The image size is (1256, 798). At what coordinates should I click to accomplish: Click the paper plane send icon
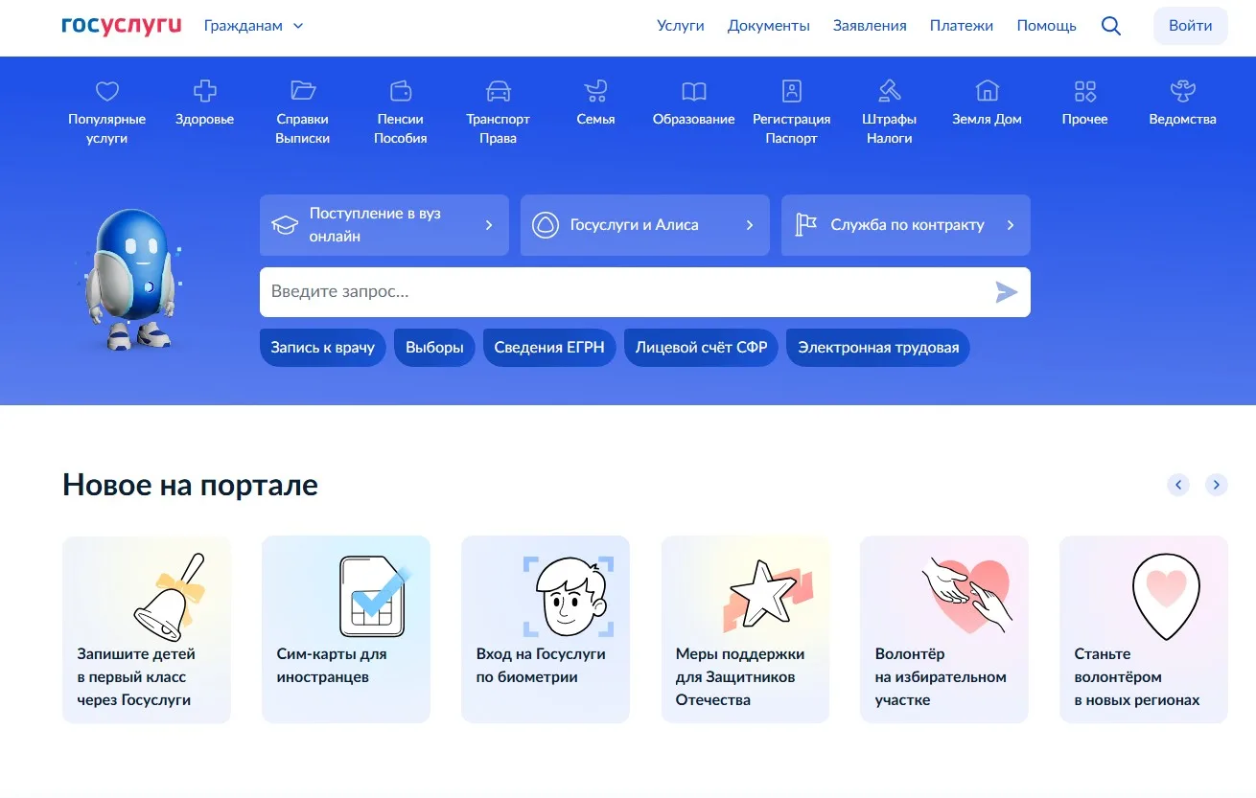click(x=1006, y=292)
